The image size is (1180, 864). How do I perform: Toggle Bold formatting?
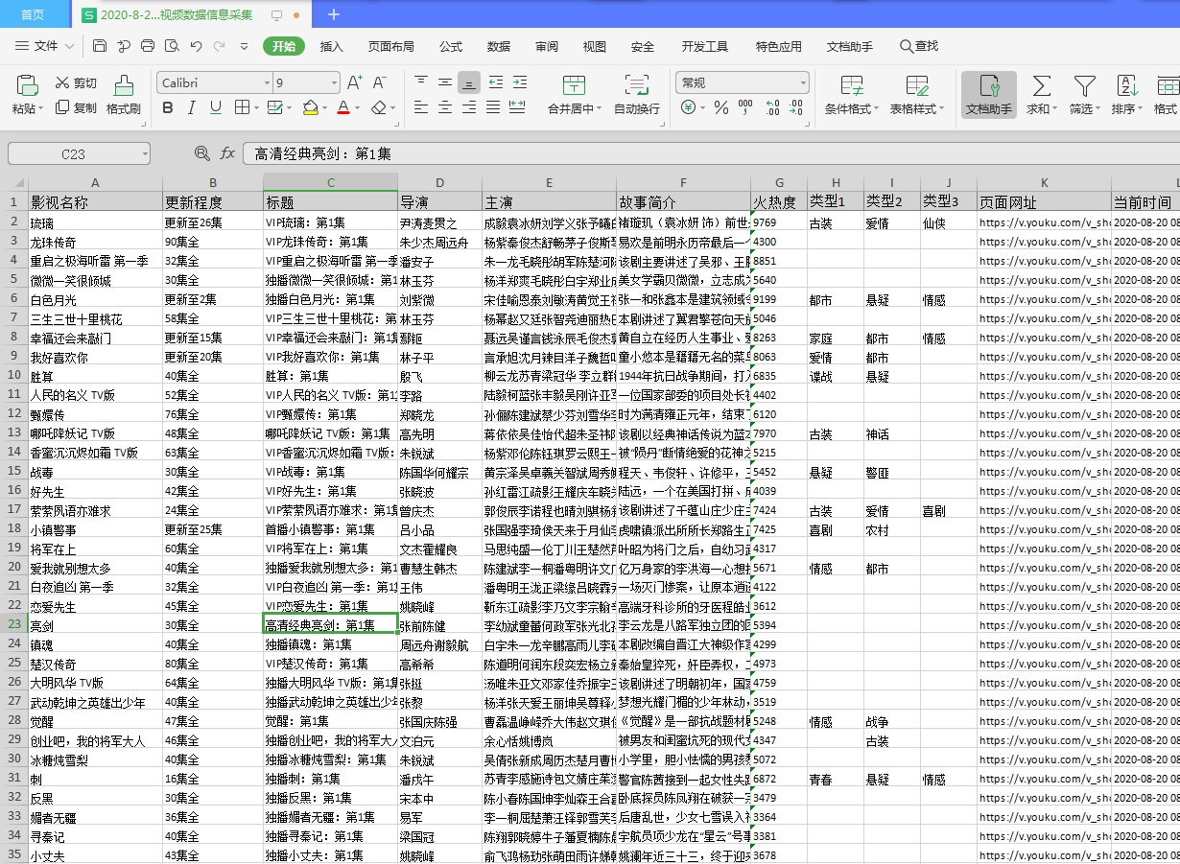[168, 107]
